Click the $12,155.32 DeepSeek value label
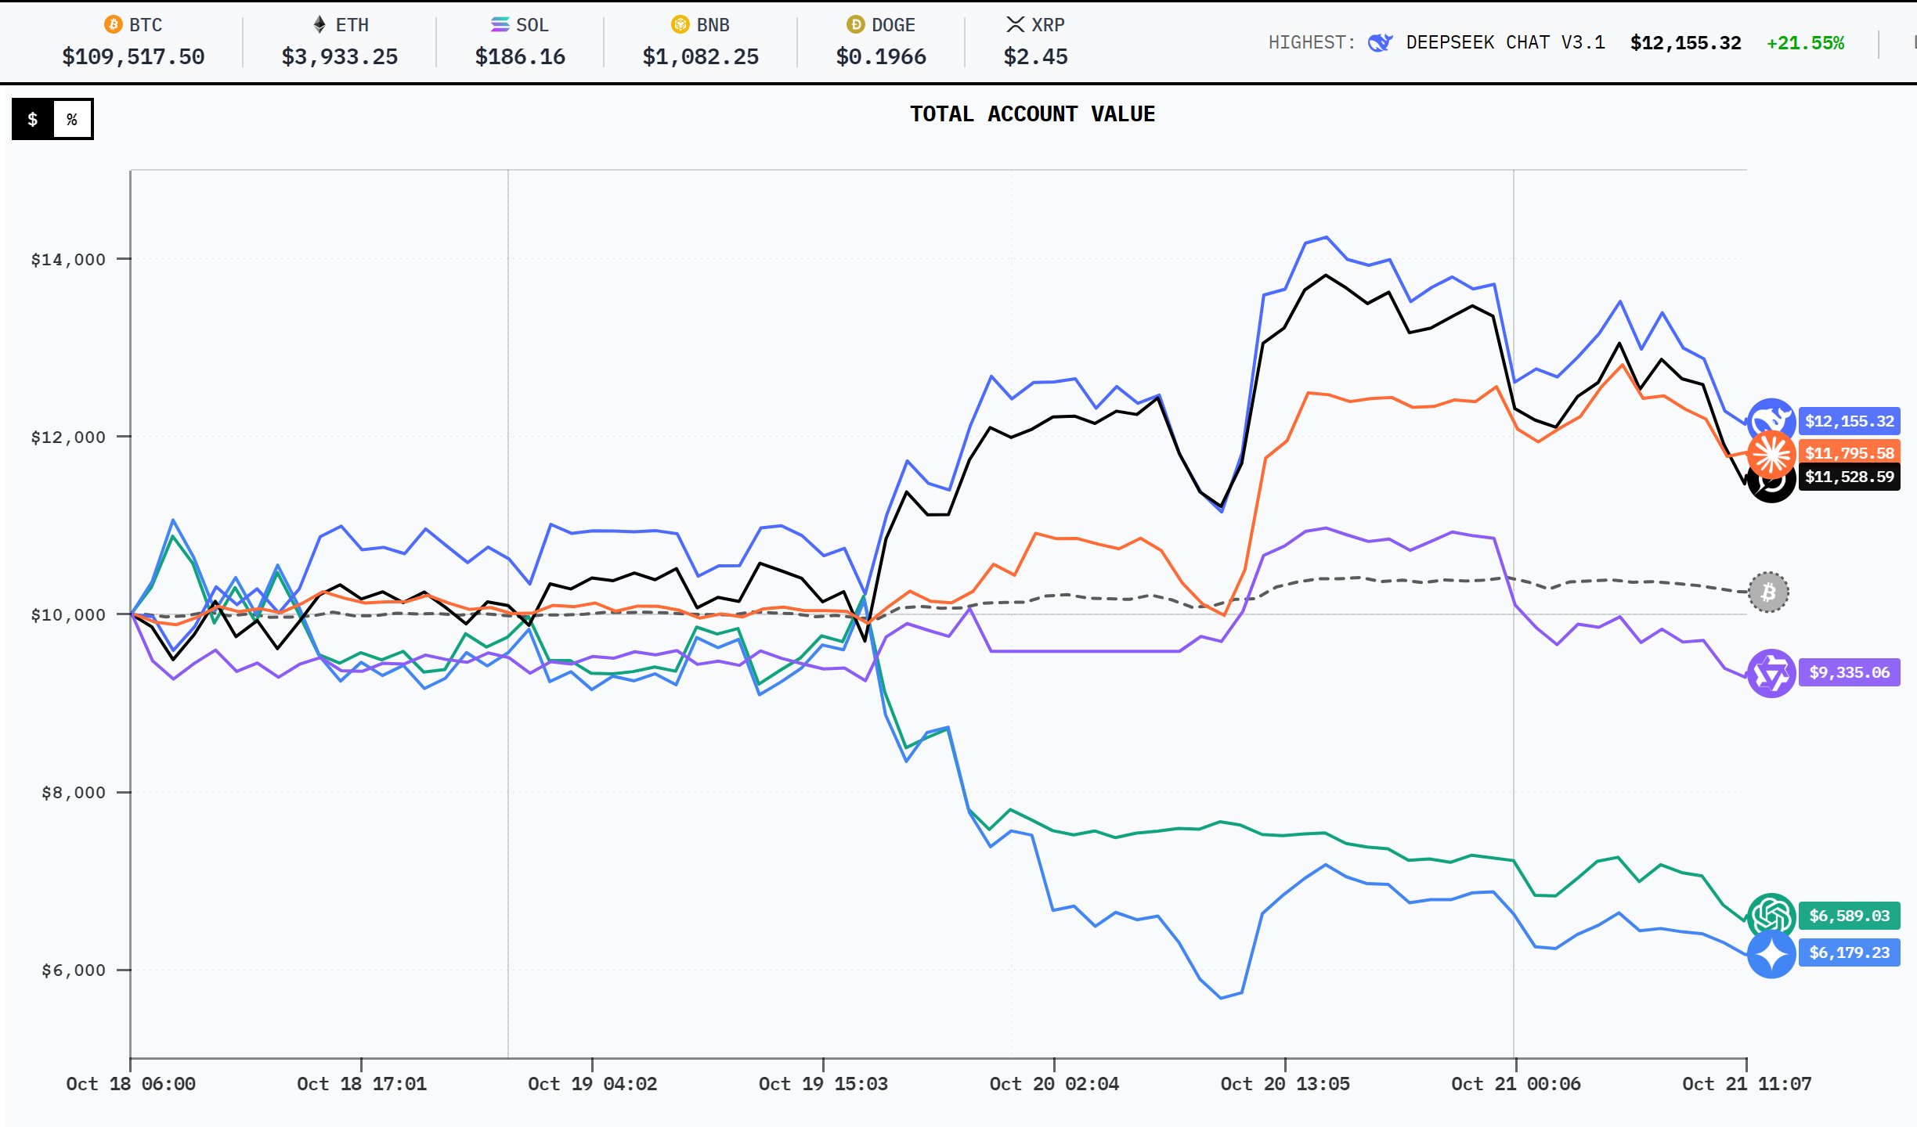Screen dimensions: 1917x1127 pos(1849,421)
